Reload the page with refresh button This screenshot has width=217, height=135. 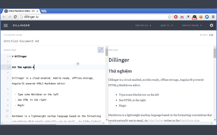pyautogui.click(x=15, y=17)
